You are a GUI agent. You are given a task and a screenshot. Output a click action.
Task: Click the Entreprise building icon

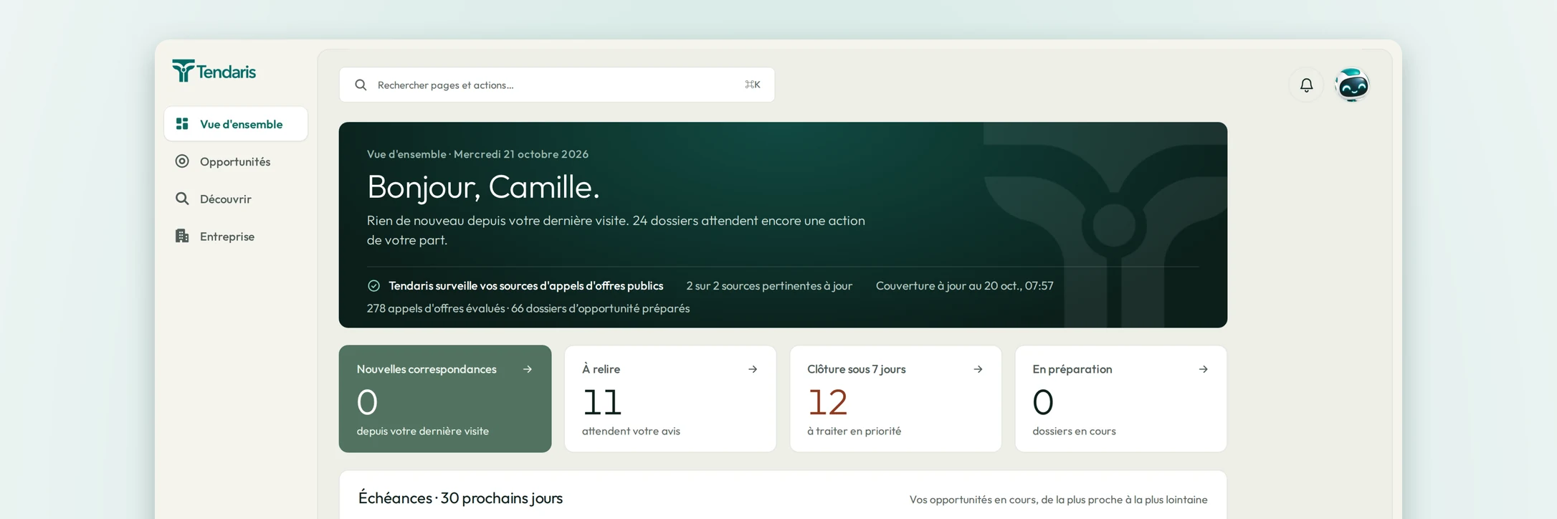182,236
